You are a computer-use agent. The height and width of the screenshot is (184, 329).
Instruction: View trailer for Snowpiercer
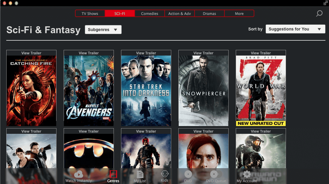pyautogui.click(x=203, y=53)
